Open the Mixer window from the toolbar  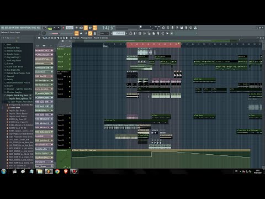click(x=145, y=33)
